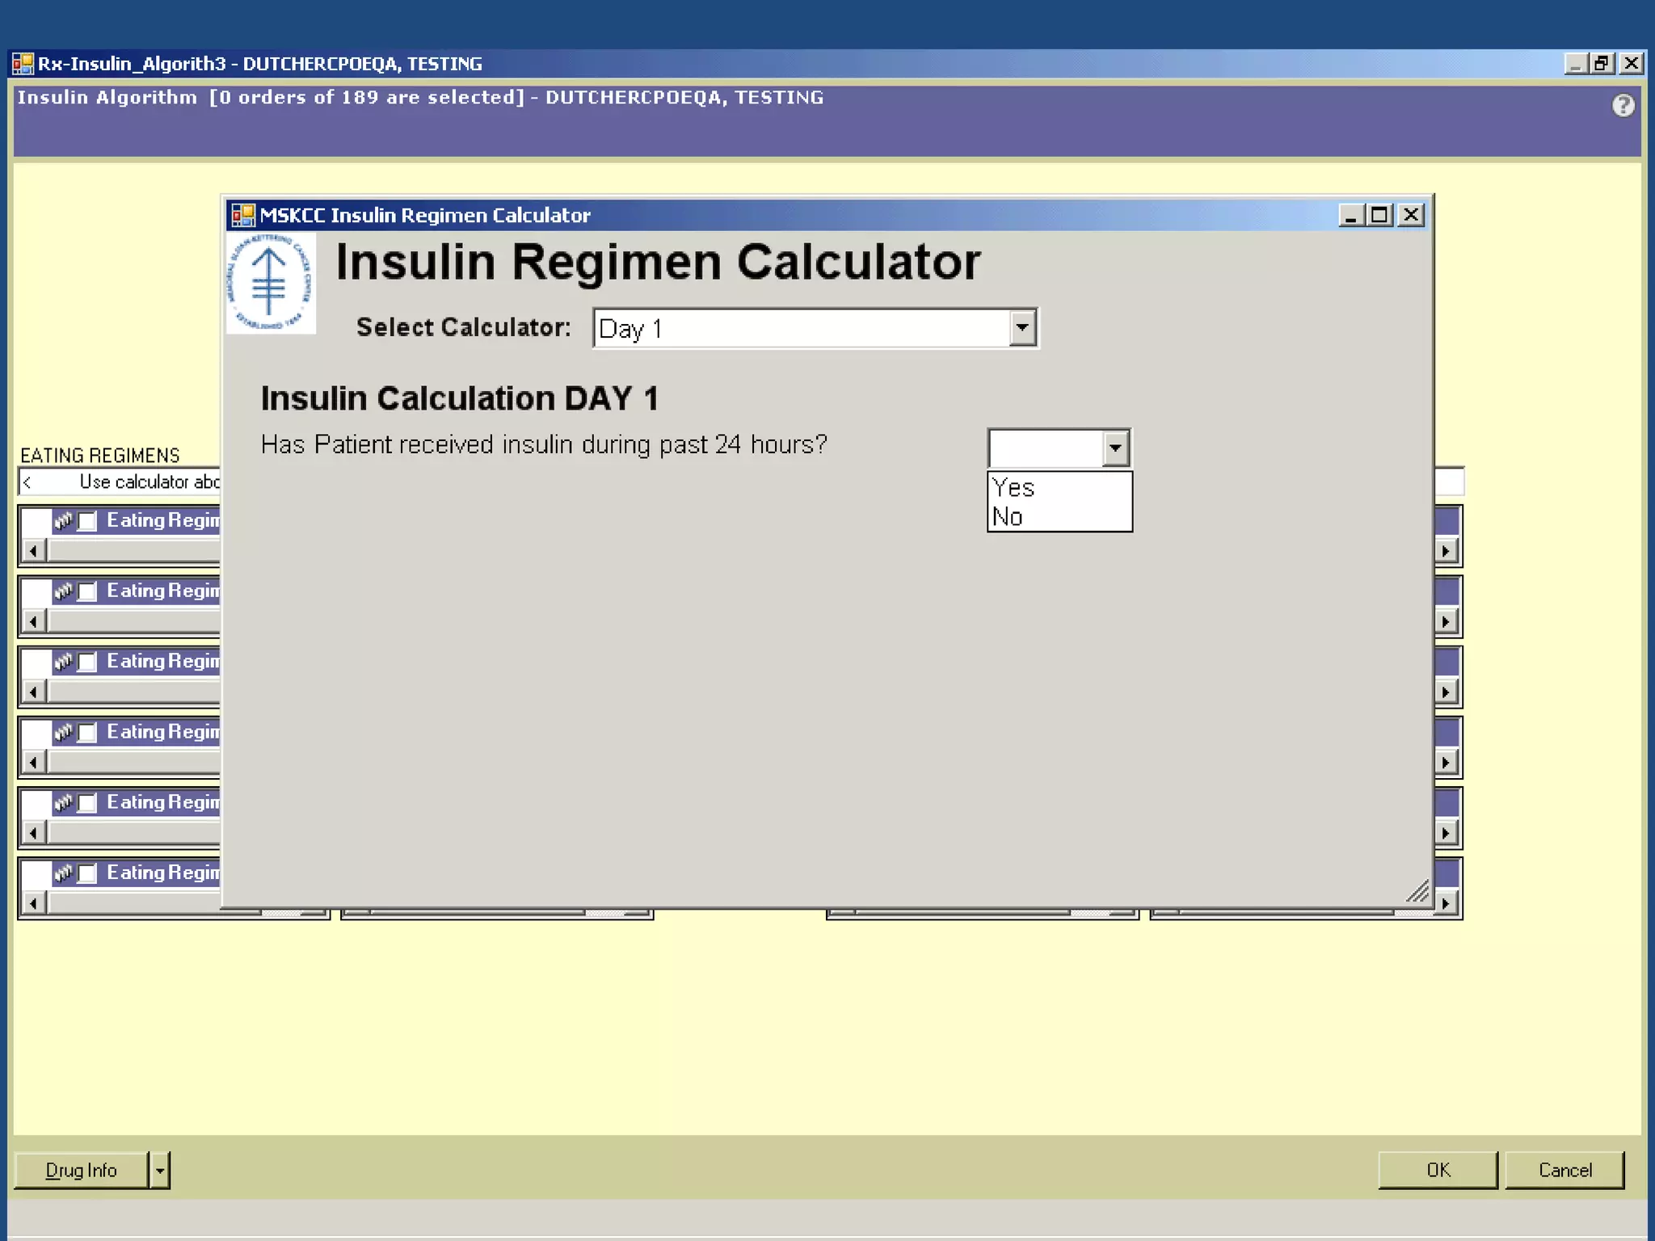Check the sixth Eating Regimen checkbox

(88, 873)
